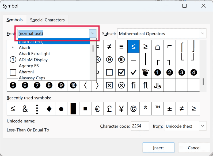Viewport: 213px width, 156px height.
Task: Select the black circled digit five (❺)
Action: 13,85
